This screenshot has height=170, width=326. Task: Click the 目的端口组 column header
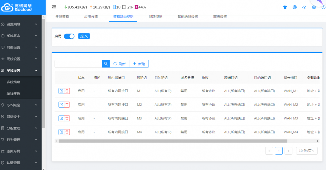pos(262,78)
